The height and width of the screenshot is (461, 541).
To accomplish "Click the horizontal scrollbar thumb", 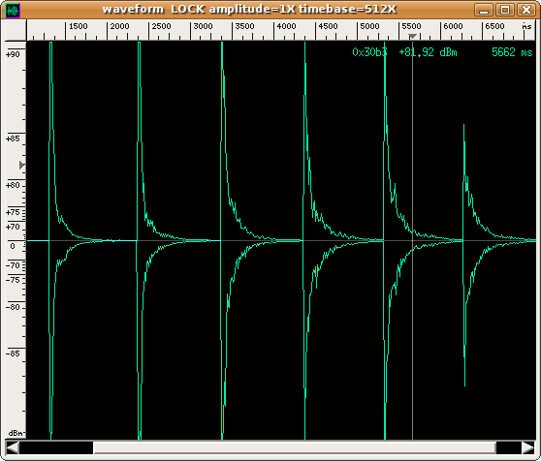I will (x=295, y=447).
